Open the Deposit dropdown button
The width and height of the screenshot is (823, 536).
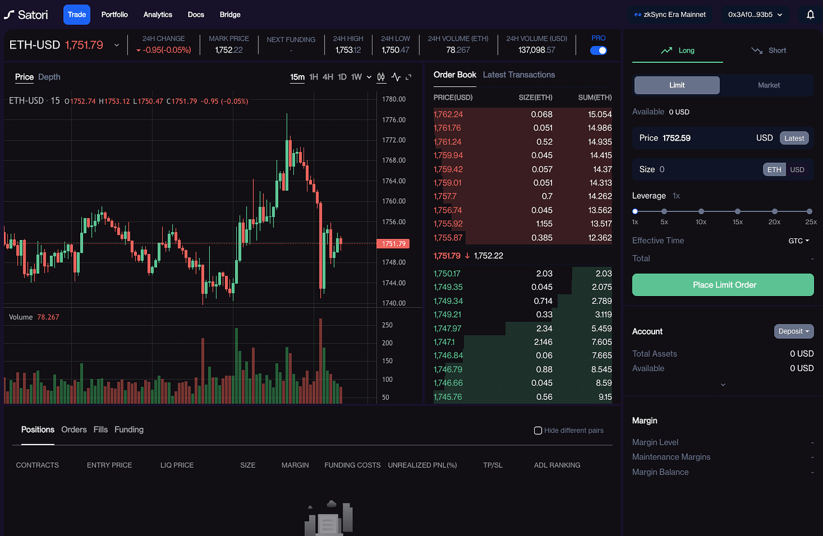(794, 331)
